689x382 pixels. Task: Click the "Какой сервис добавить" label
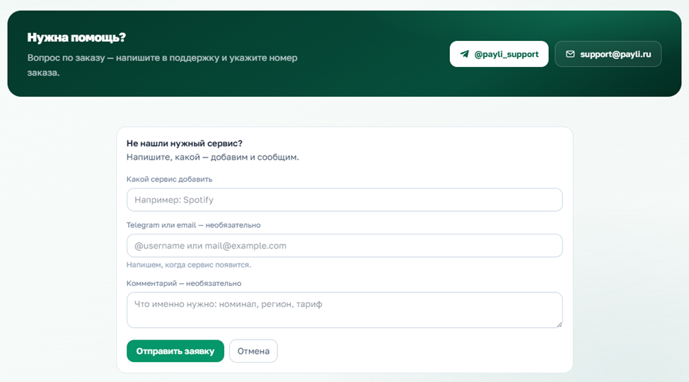169,179
